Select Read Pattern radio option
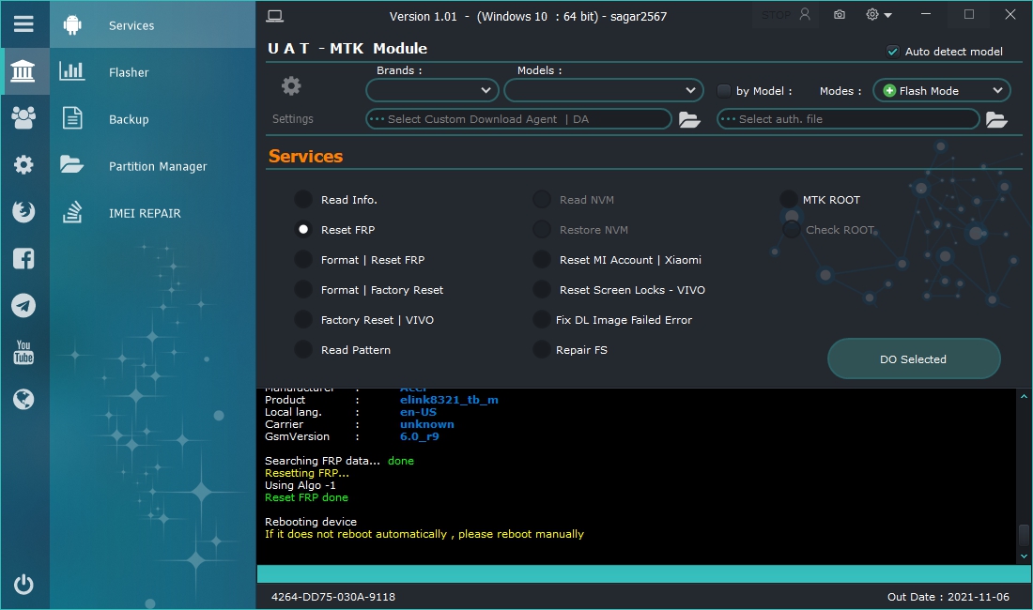The width and height of the screenshot is (1033, 610). tap(303, 350)
